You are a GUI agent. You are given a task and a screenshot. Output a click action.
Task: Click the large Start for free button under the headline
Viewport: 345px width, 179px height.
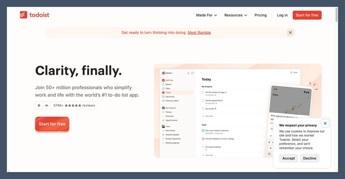(x=52, y=124)
